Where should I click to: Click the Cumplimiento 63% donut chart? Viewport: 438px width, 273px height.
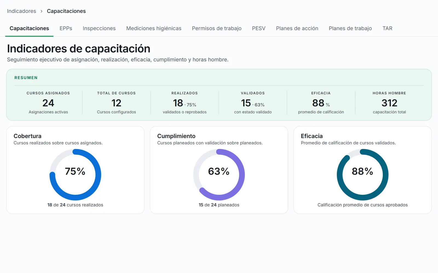click(219, 175)
